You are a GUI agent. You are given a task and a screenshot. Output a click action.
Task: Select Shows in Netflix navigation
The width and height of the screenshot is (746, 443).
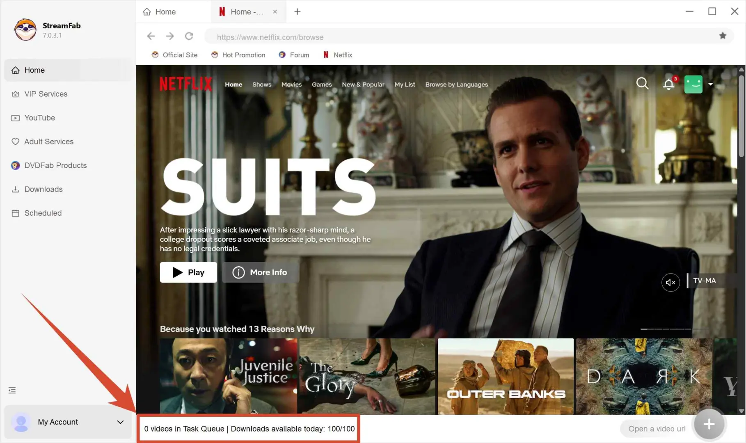pos(262,84)
